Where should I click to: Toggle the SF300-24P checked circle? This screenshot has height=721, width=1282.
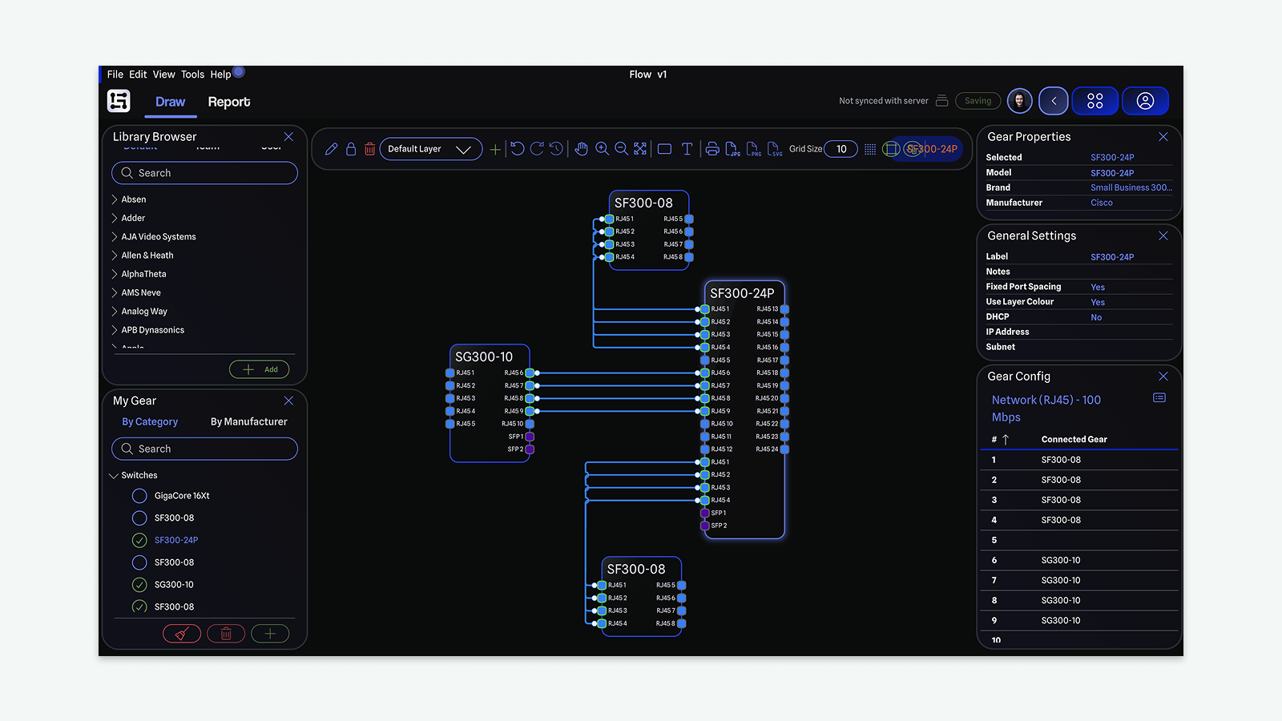coord(139,540)
